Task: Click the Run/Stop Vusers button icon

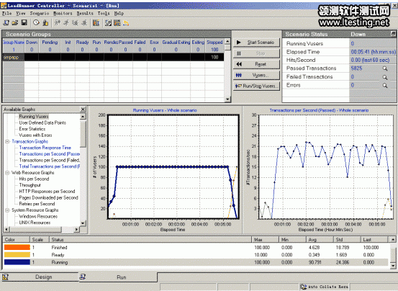Action: [x=239, y=86]
